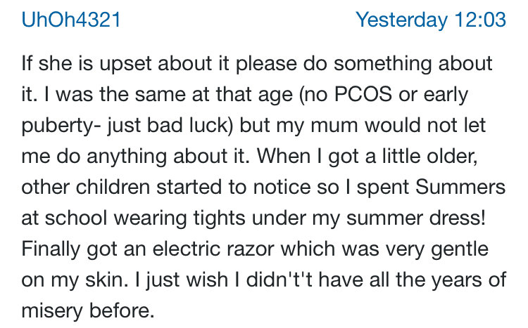Viewport: 528px width, 328px height.
Task: Click the word puberty- in the post
Action: pyautogui.click(x=61, y=126)
